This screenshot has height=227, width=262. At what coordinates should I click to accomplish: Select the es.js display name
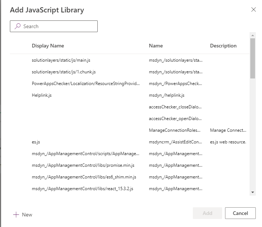36,142
